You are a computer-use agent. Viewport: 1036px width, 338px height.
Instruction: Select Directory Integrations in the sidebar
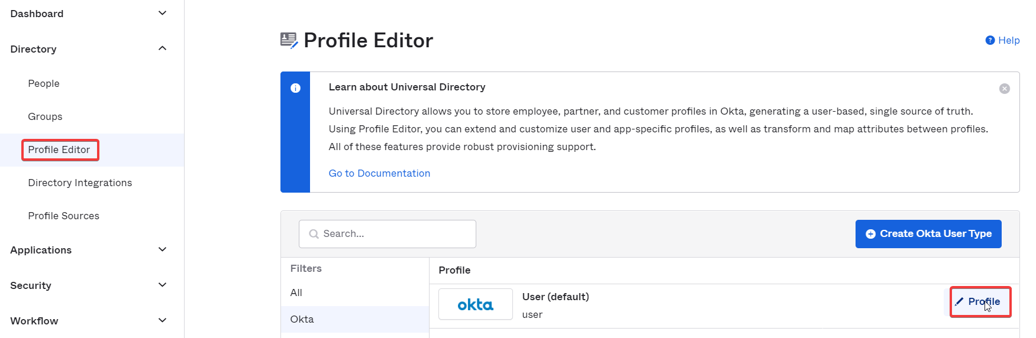(x=80, y=183)
